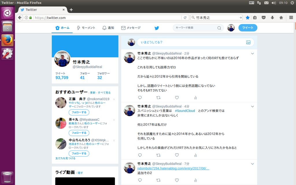
Task: Open Firefox hamburger menu
Action: coord(291,18)
